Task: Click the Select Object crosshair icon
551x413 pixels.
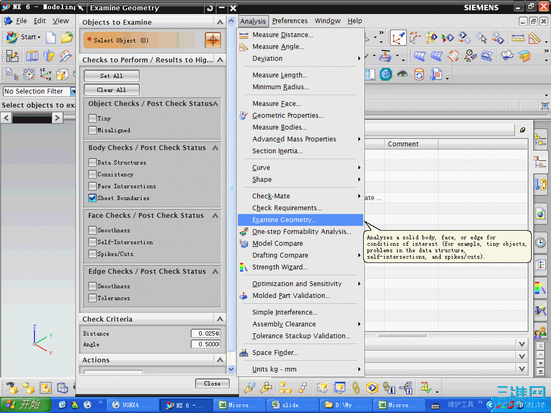Action: pyautogui.click(x=213, y=40)
